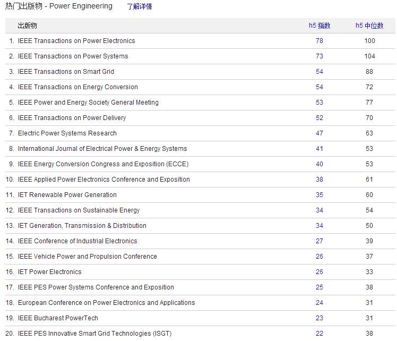
Task: Select IEEE Transactions on Power Electronics title
Action: [x=76, y=41]
